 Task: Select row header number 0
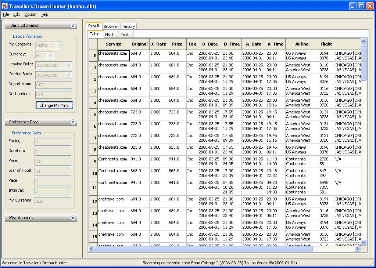(x=93, y=56)
